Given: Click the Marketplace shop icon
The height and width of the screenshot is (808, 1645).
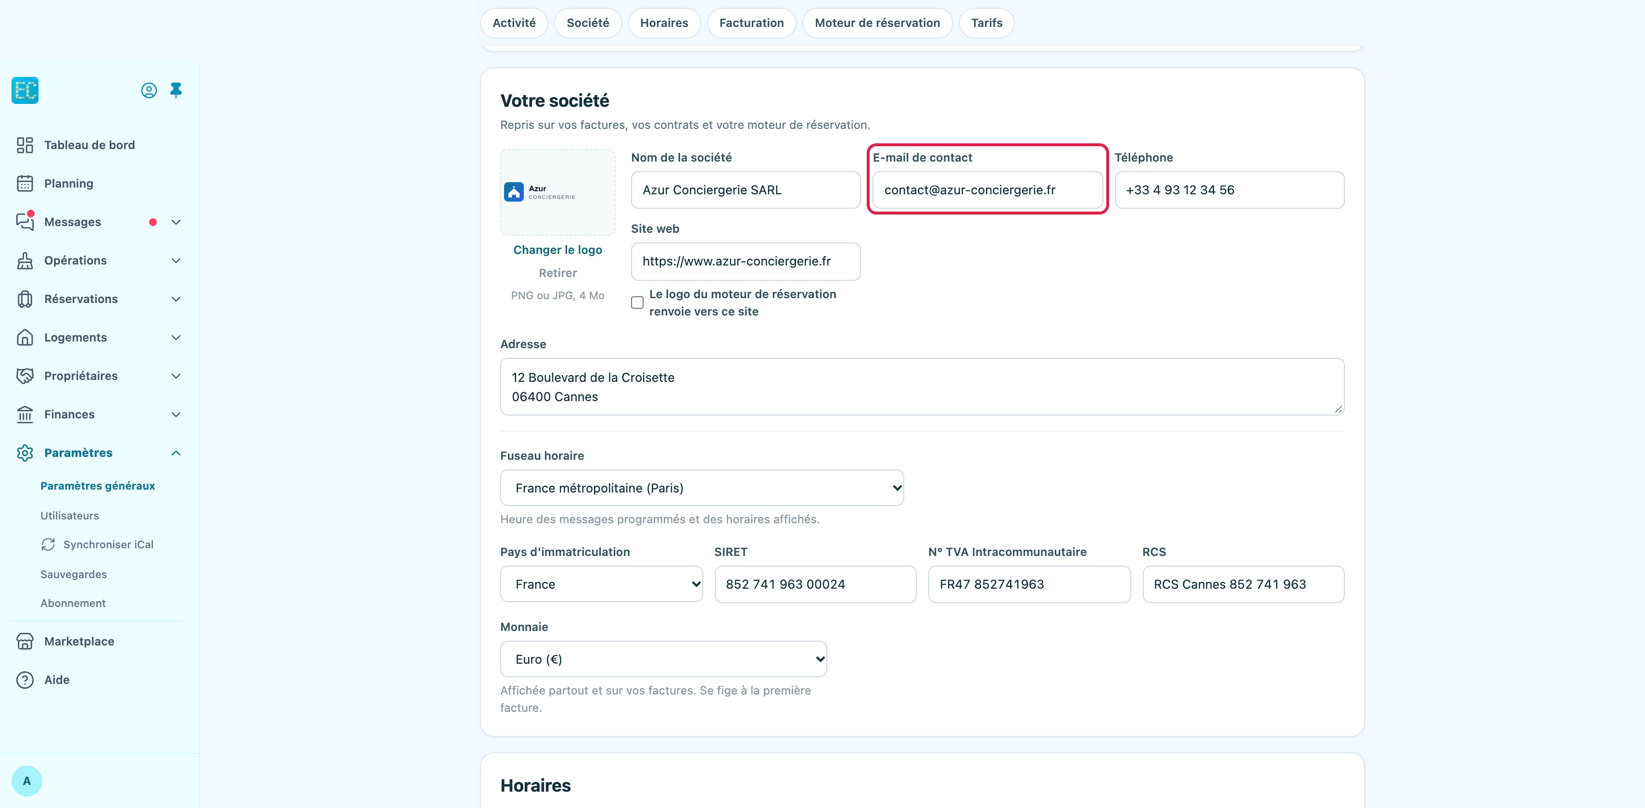Looking at the screenshot, I should (x=25, y=641).
